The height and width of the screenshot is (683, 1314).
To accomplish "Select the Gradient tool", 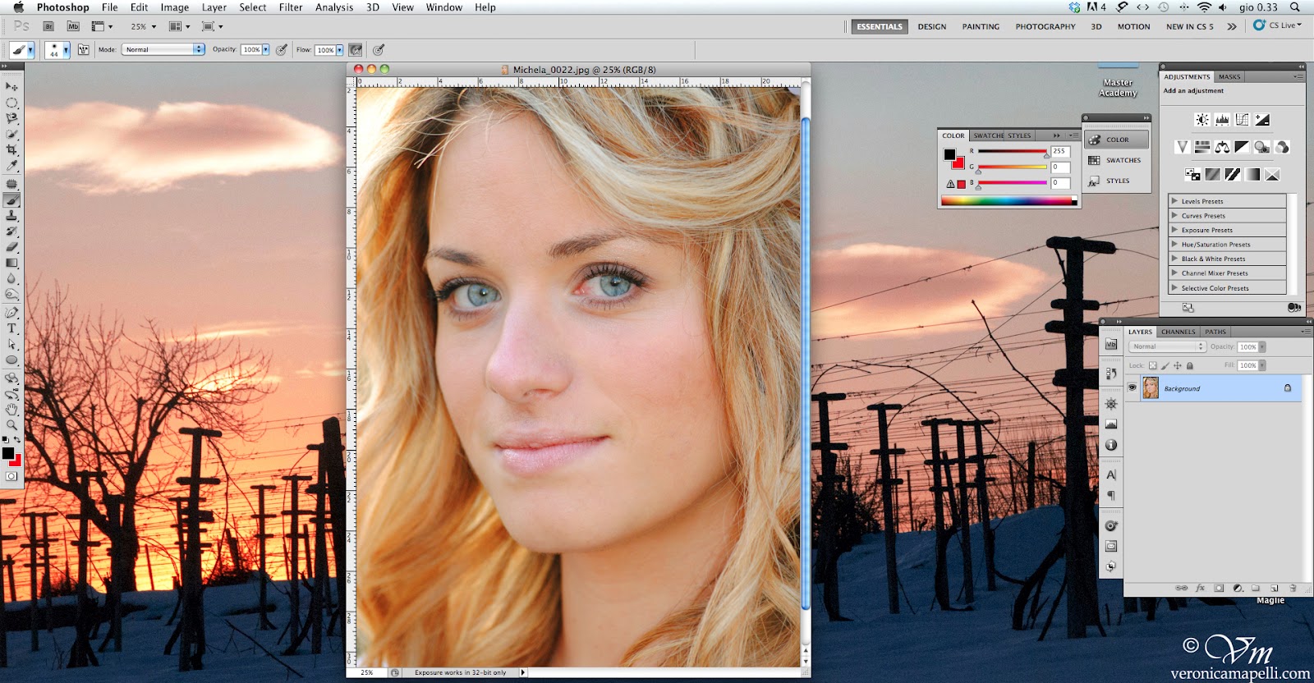I will 11,263.
